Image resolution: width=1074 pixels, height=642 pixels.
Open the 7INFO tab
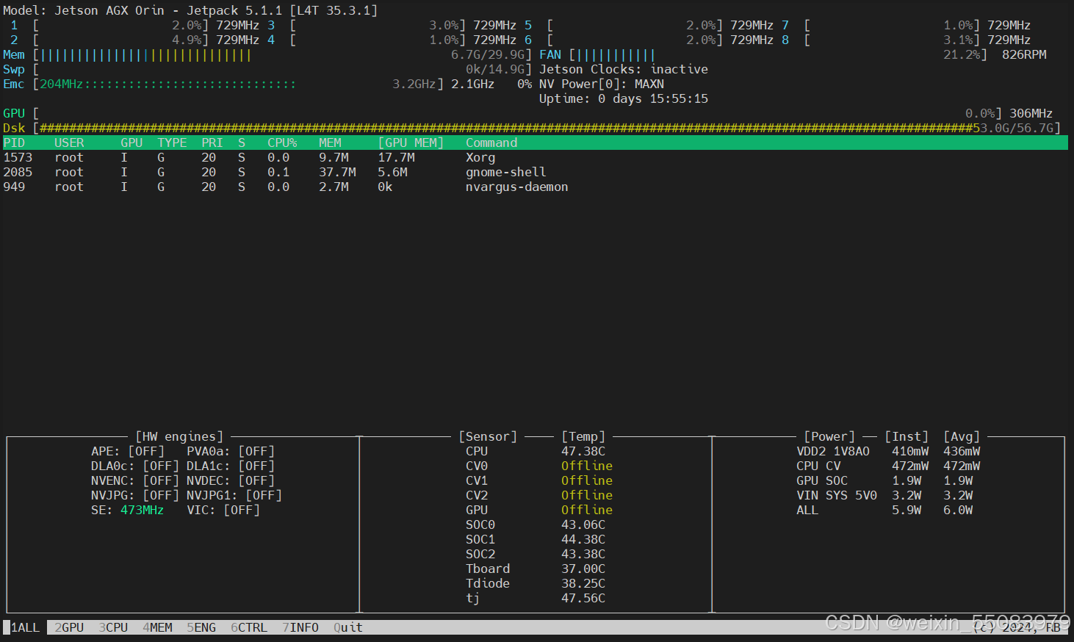coord(300,627)
